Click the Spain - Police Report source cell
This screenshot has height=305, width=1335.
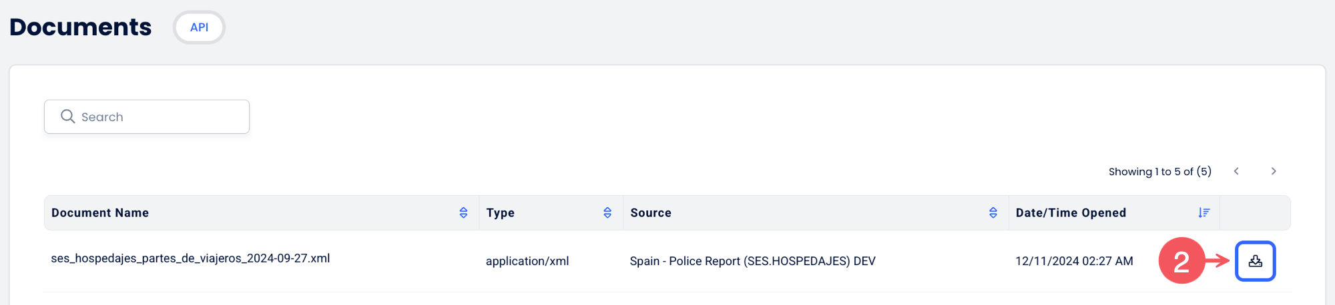coord(752,261)
